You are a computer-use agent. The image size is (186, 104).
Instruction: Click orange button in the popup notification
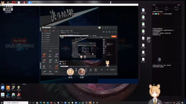114,36
